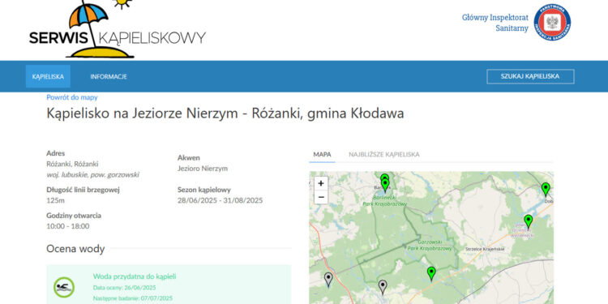This screenshot has height=304, width=608.
Task: Open the Państwowa Inspekcja Sanitarna round emblem
Action: [x=552, y=23]
